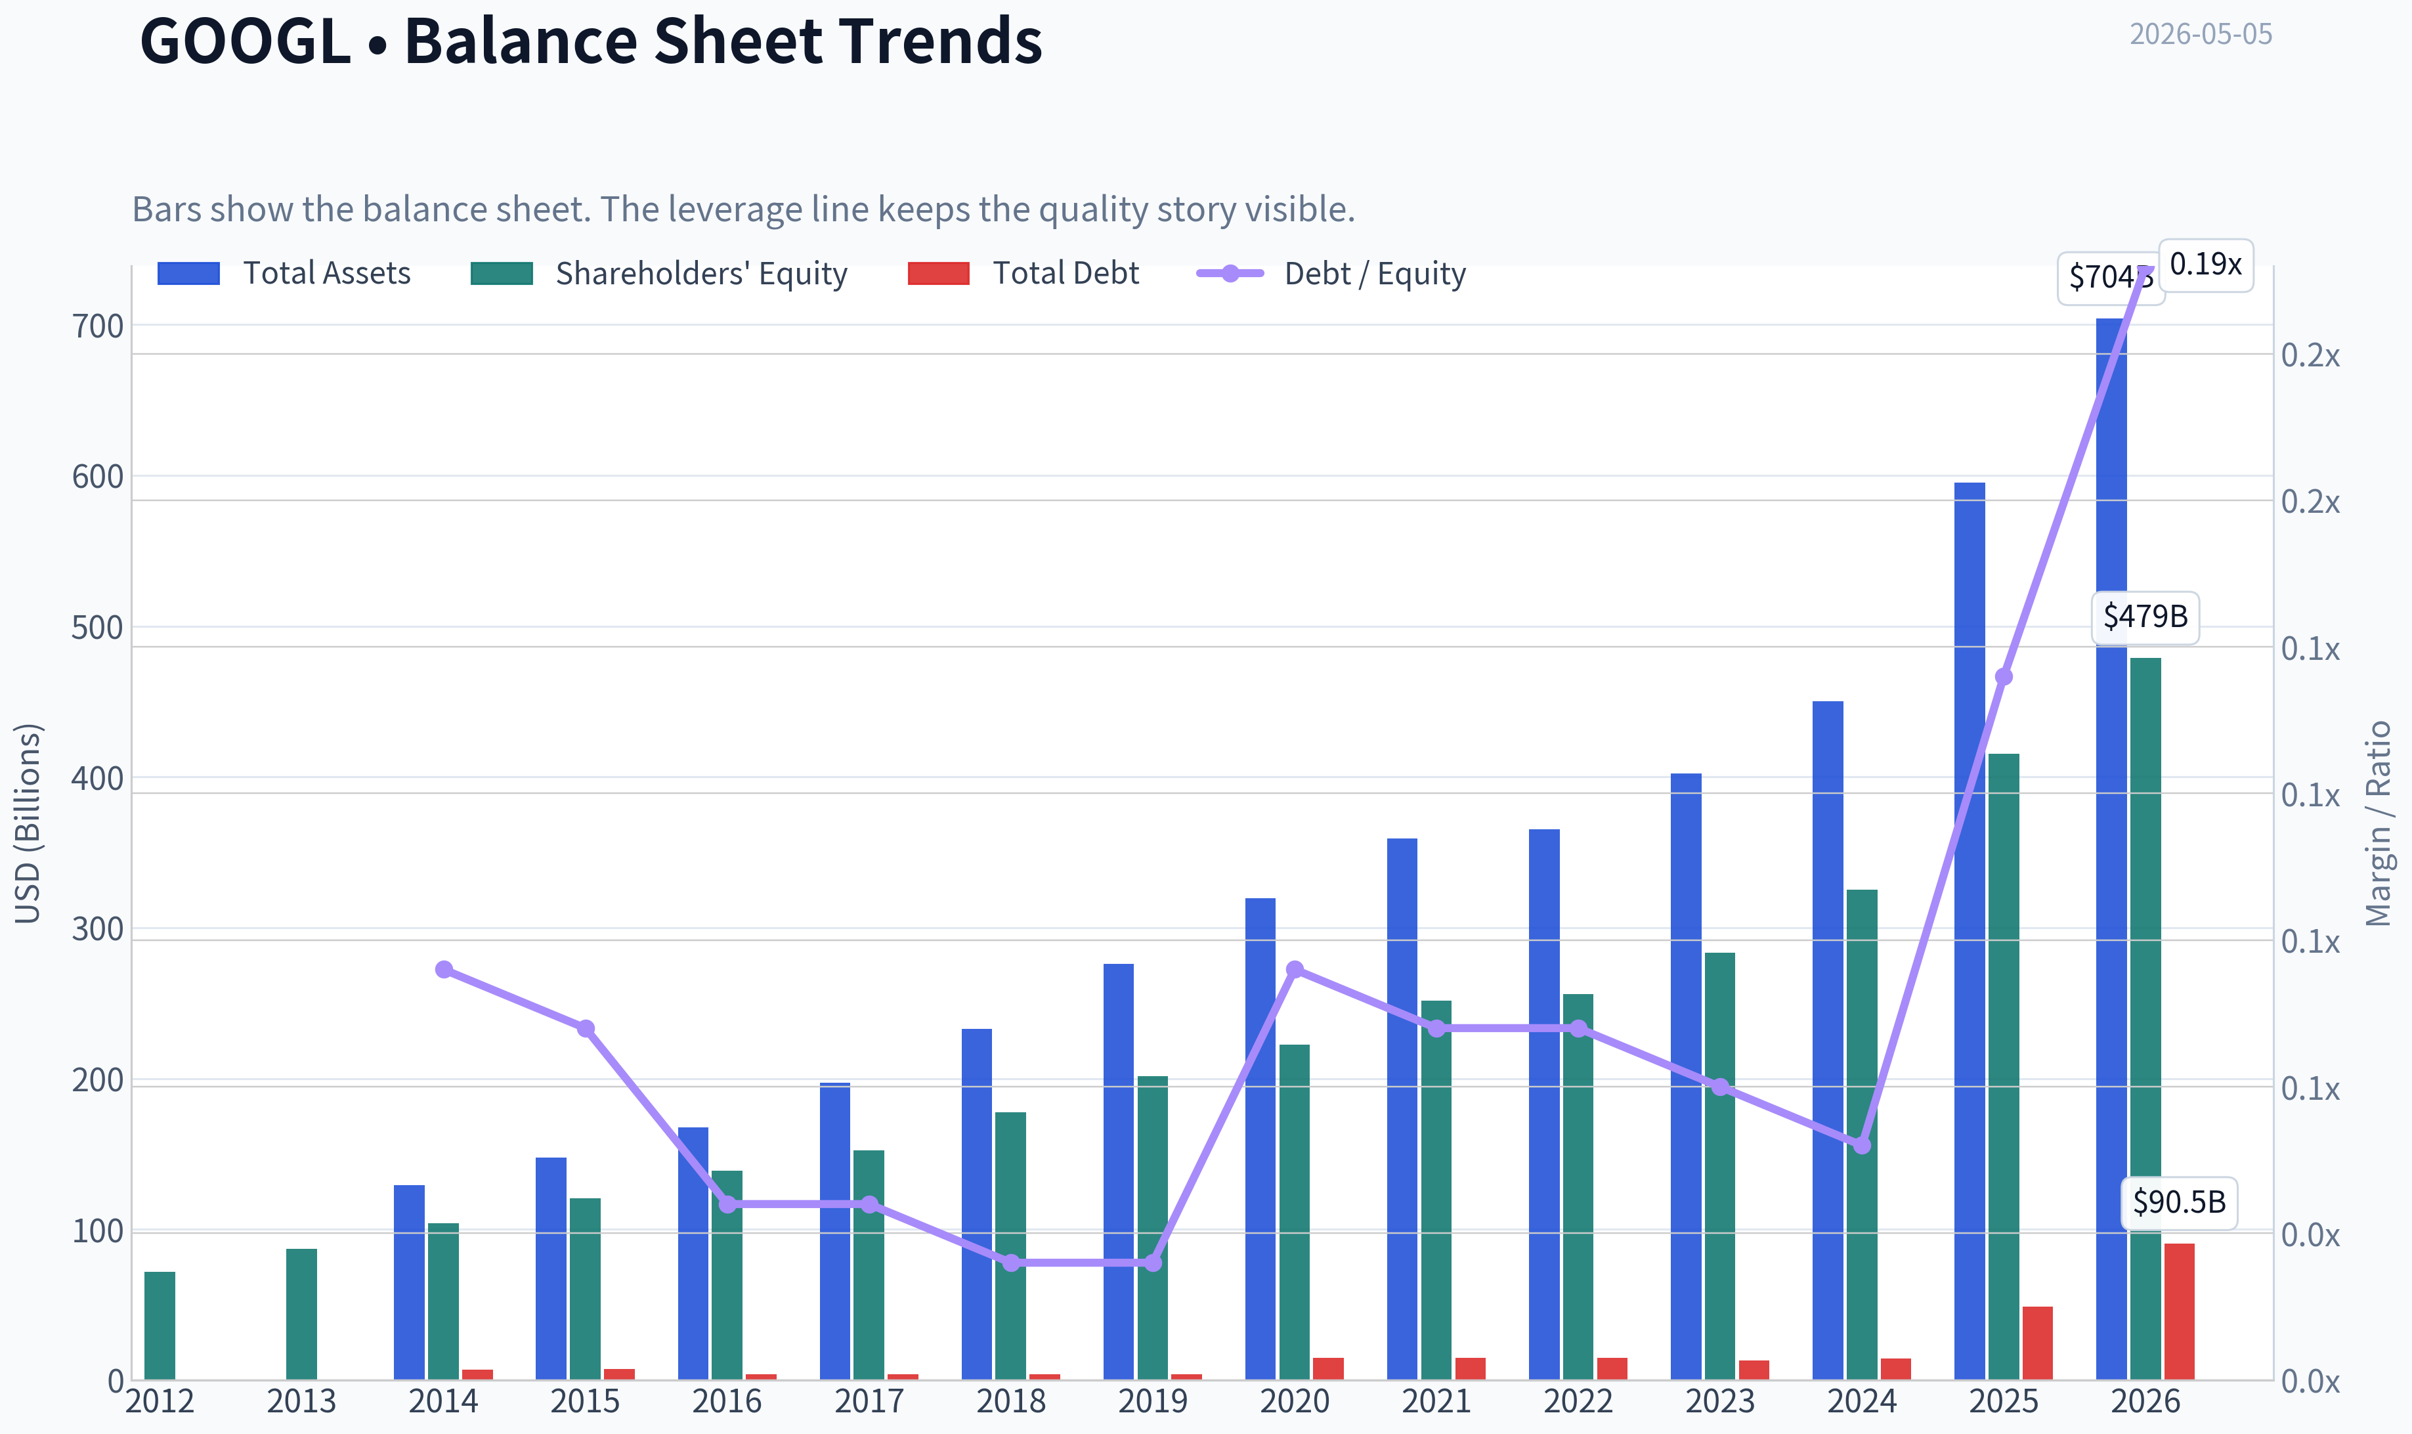Click the 2023 Total Debt red bar
Viewport: 2412px width, 1434px height.
pos(1754,1370)
